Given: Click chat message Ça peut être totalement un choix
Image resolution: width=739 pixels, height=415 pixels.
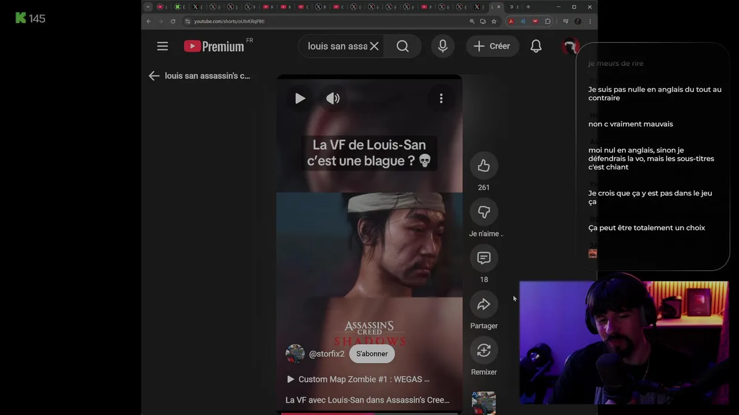Looking at the screenshot, I should [x=647, y=228].
